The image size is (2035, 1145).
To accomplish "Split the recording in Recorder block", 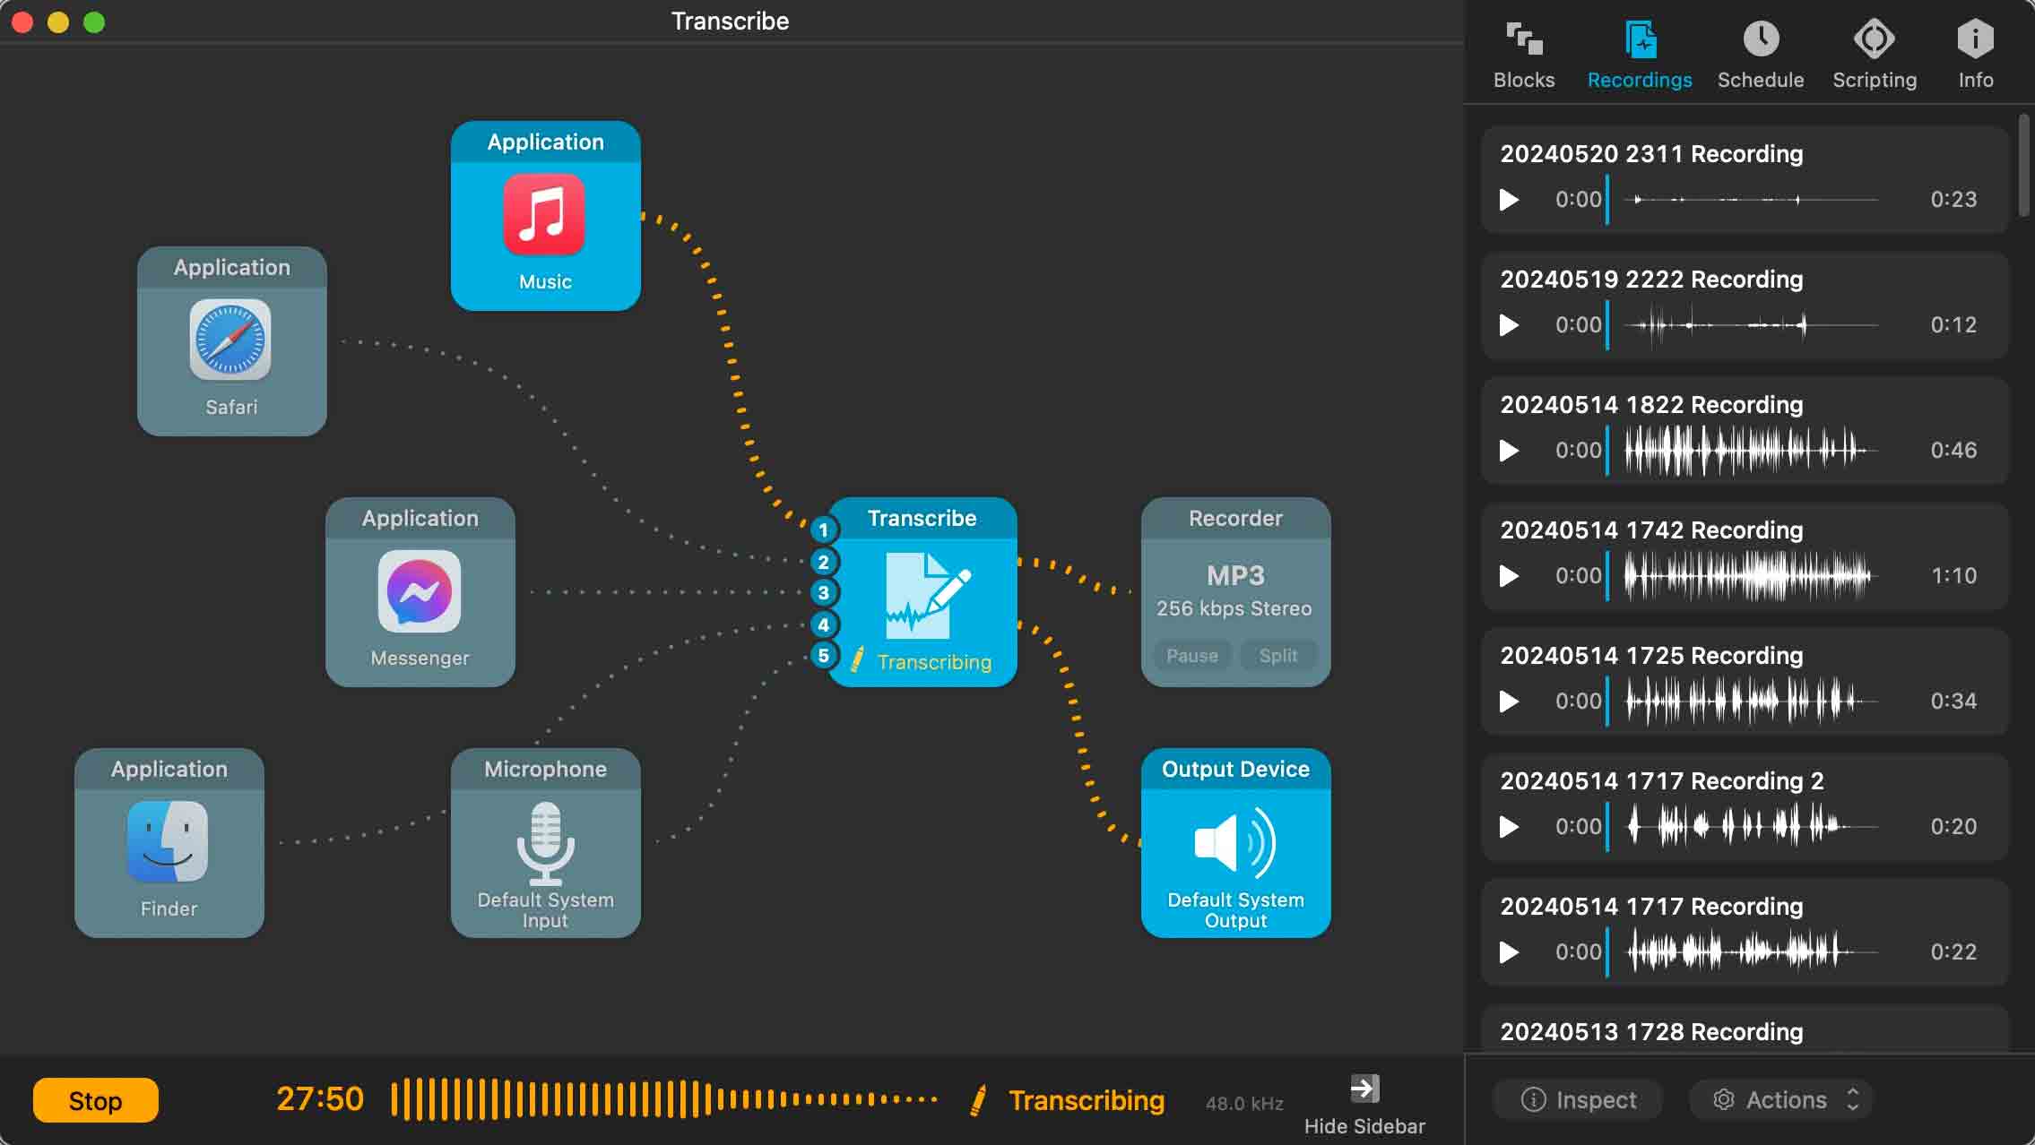I will (1278, 655).
